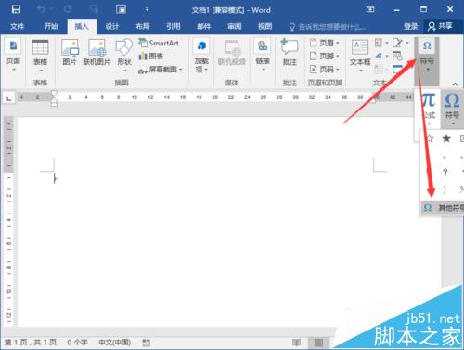Click the large 符号 (Symbol) omega button
This screenshot has height=350, width=464.
pos(452,109)
